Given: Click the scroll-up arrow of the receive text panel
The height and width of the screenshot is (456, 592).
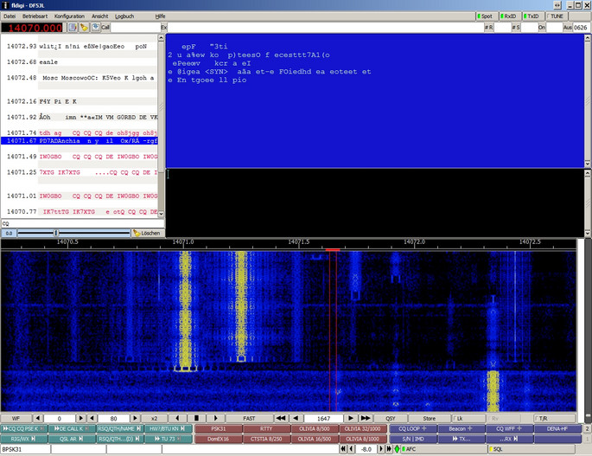Looking at the screenshot, I should point(588,38).
